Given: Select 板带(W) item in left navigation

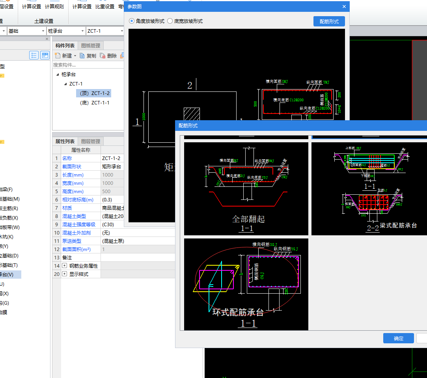Looking at the screenshot, I should [10, 227].
